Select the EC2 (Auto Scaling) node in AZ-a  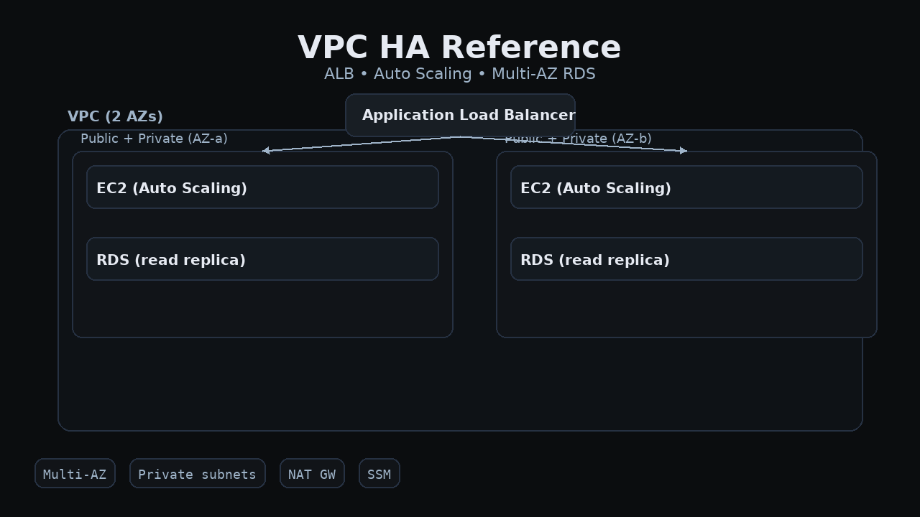coord(262,187)
